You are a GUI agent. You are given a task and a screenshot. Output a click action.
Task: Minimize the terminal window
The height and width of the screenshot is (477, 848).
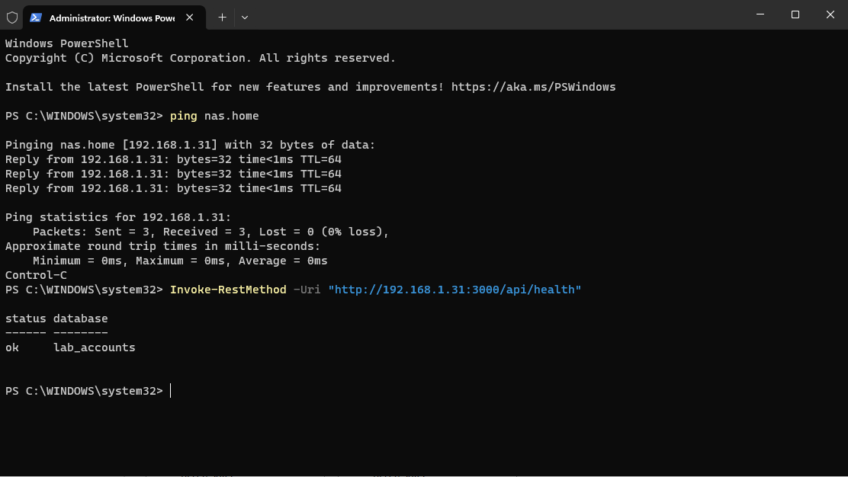[760, 14]
